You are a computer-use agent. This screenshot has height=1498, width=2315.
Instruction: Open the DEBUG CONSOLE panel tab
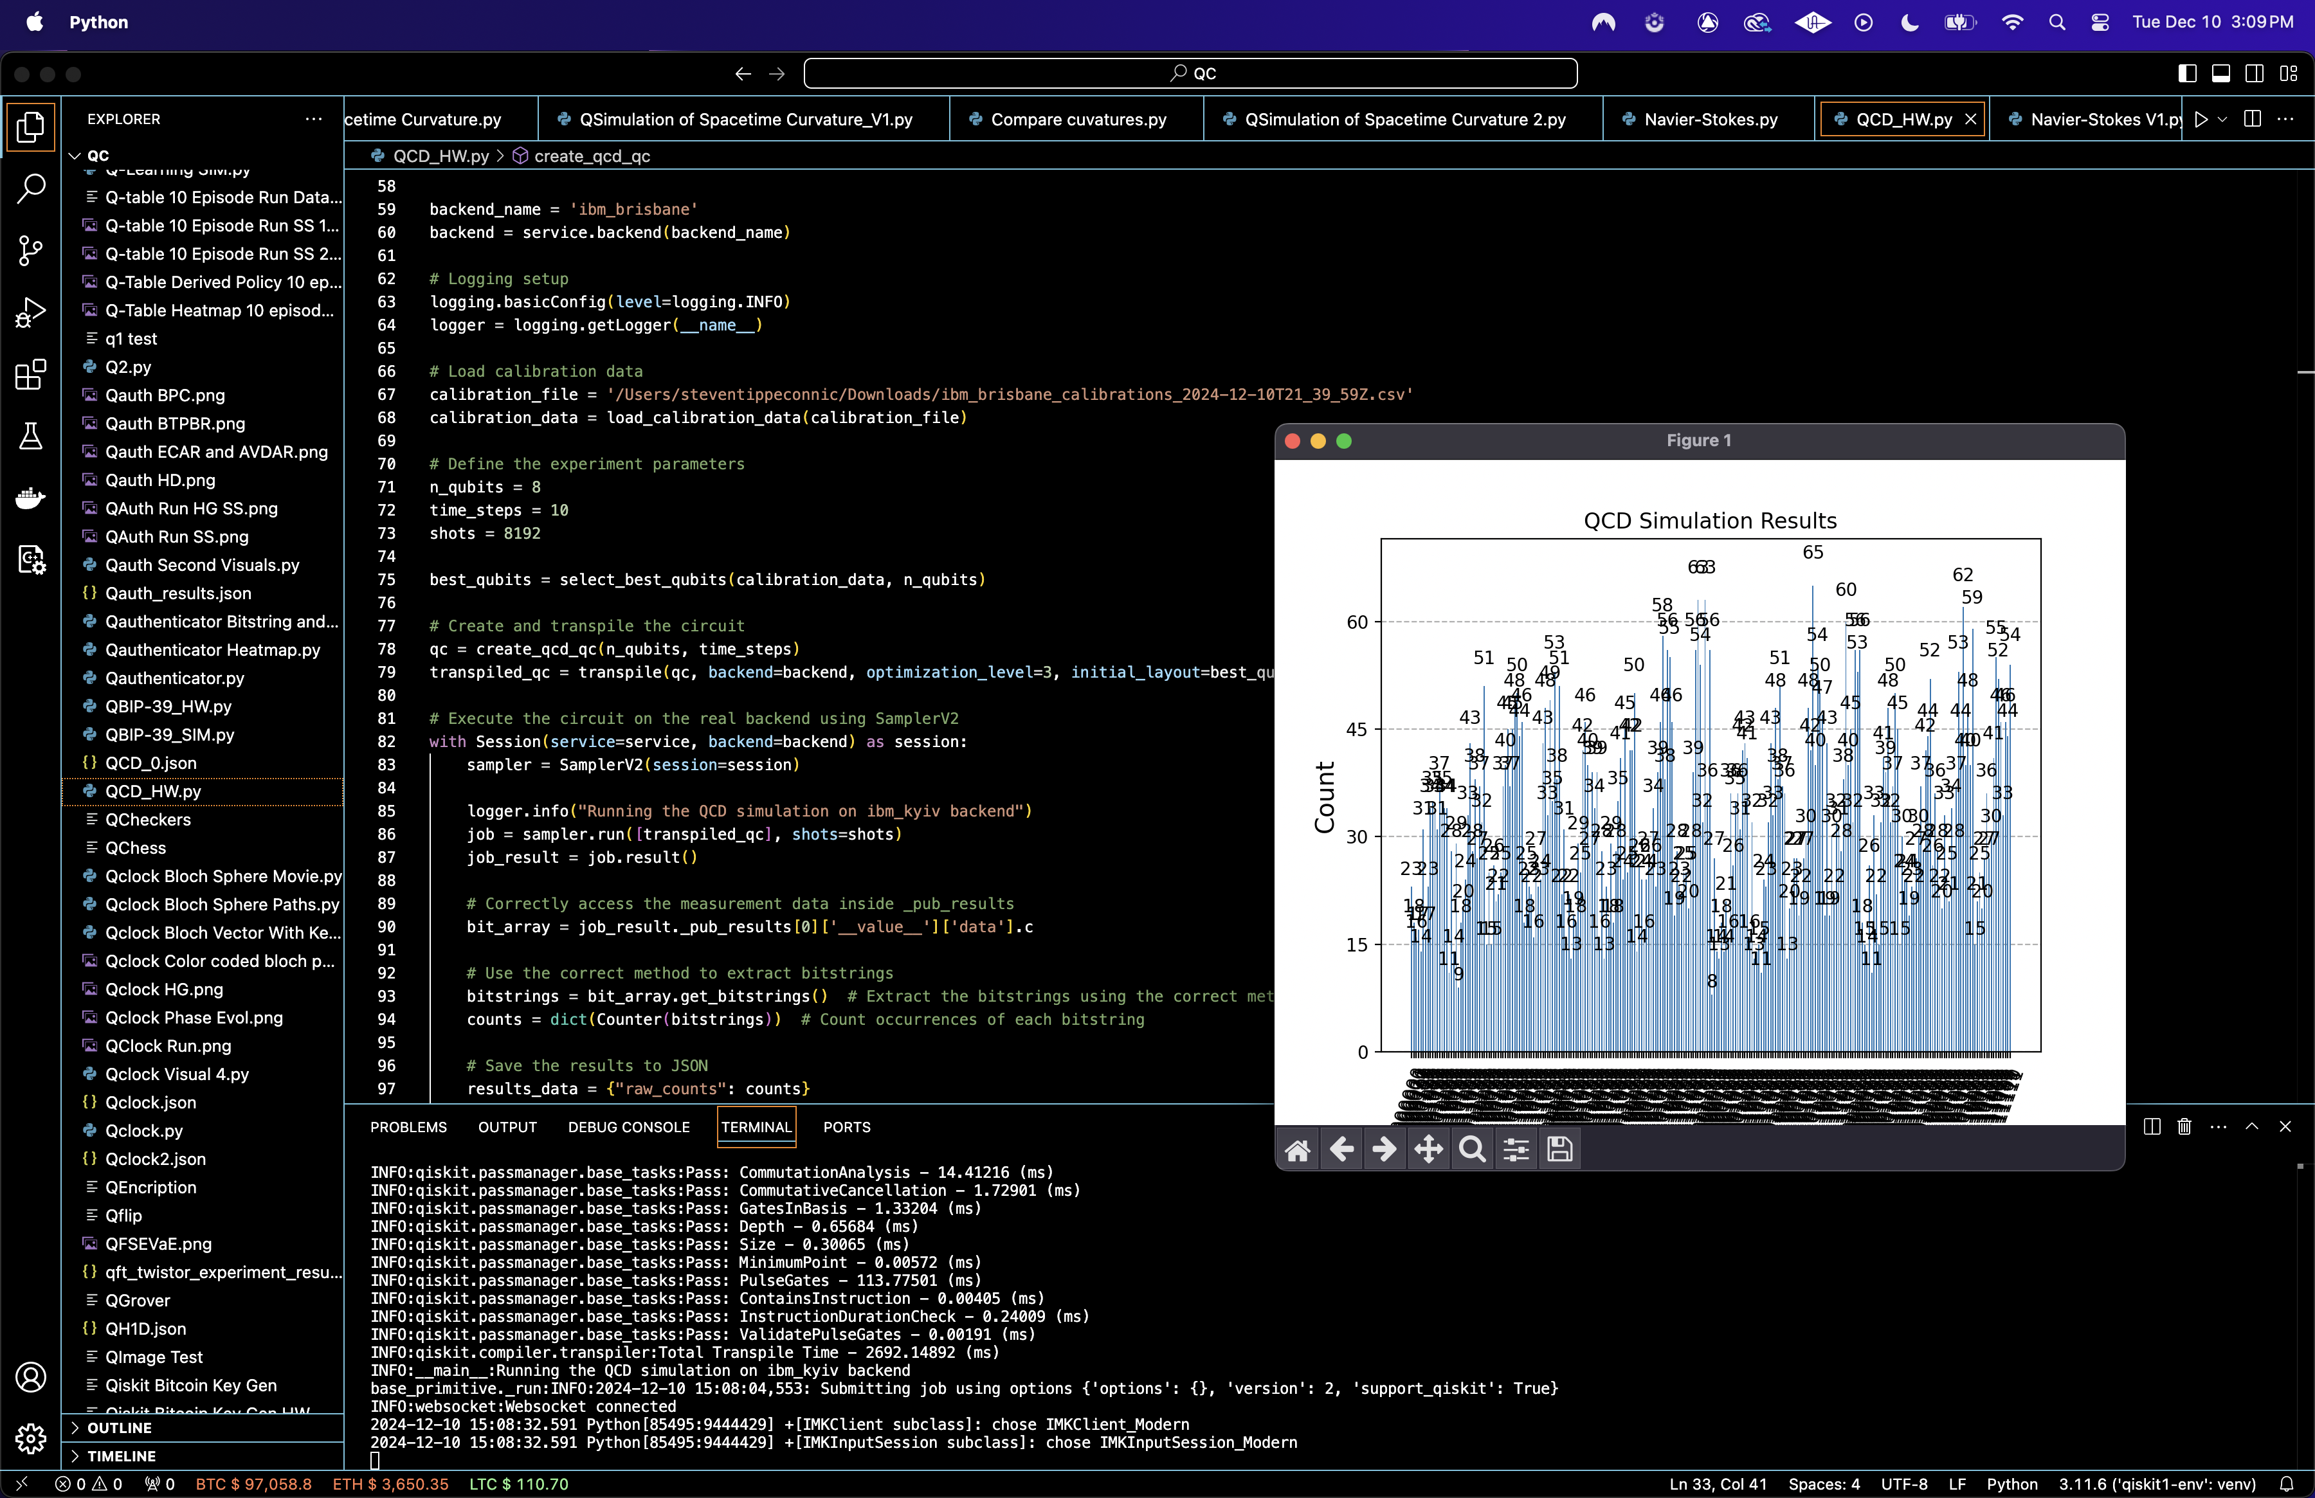[x=628, y=1126]
